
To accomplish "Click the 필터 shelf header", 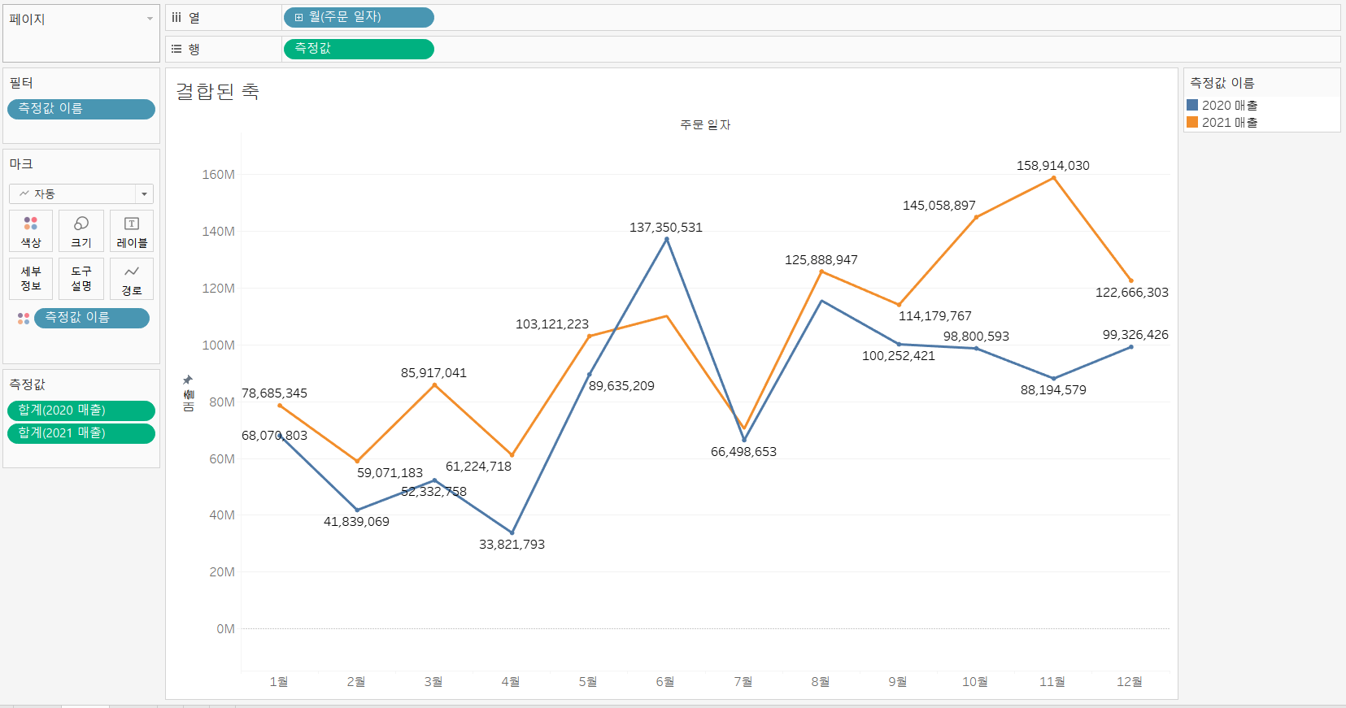I will (x=21, y=83).
